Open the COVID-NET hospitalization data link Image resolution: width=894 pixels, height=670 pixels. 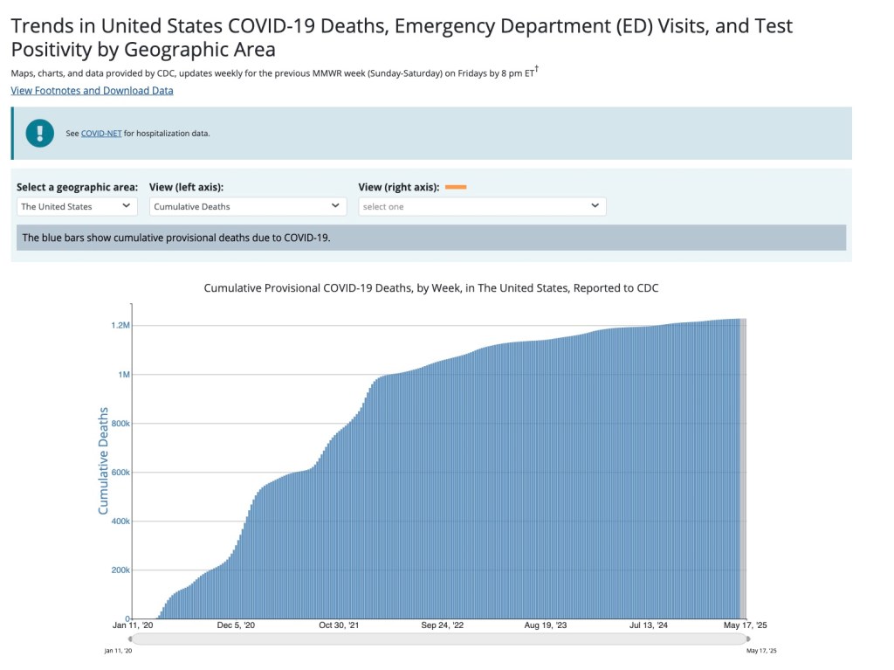(101, 134)
